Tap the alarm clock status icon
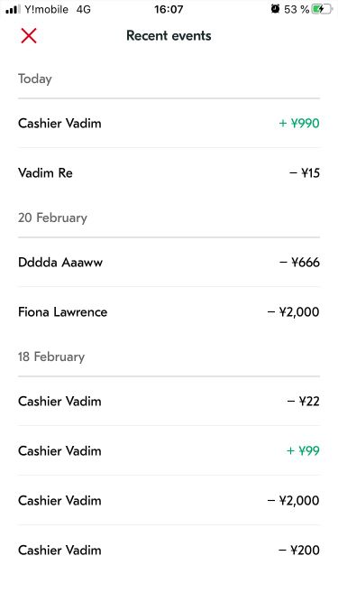The width and height of the screenshot is (338, 602). (275, 9)
